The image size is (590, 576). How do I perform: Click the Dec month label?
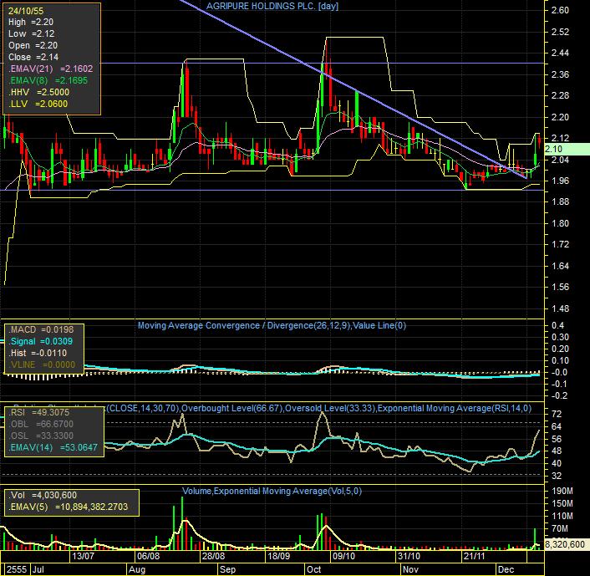pos(506,569)
